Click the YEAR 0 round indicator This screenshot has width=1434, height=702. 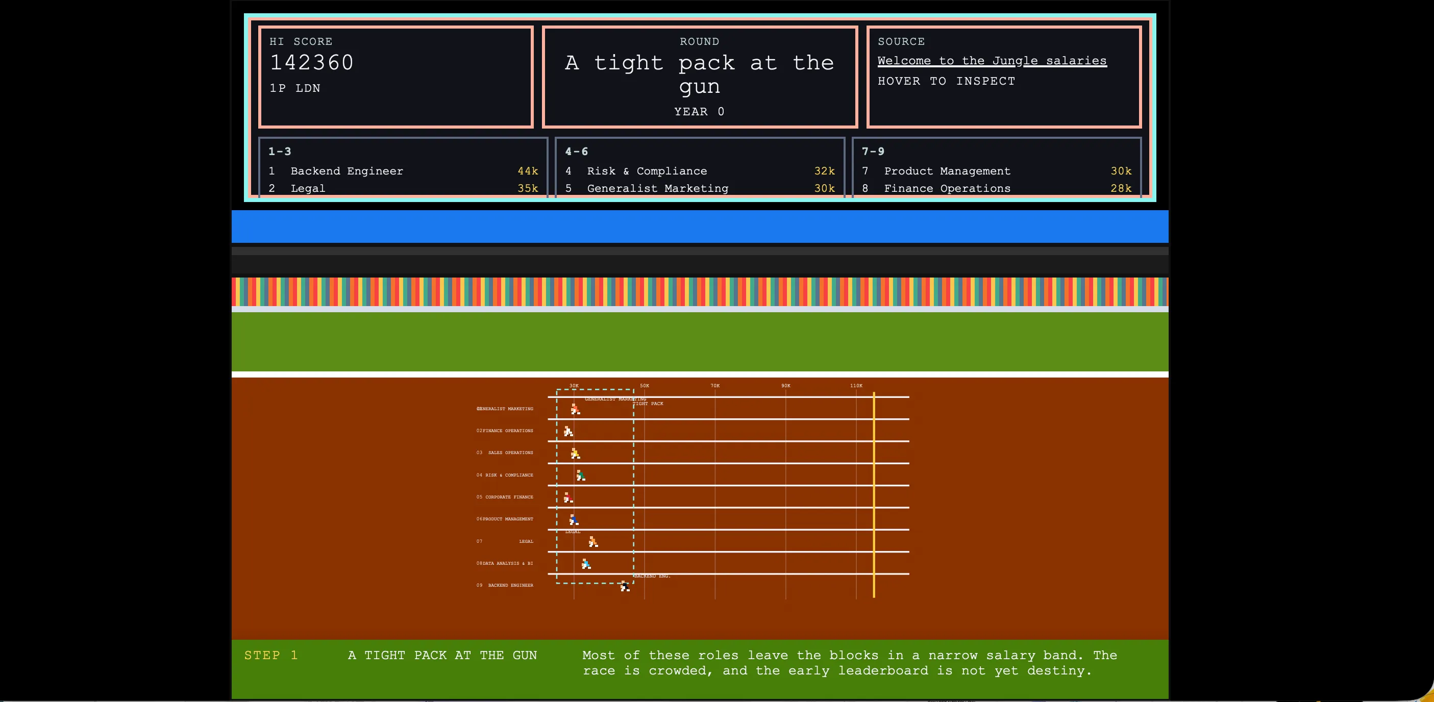coord(700,111)
